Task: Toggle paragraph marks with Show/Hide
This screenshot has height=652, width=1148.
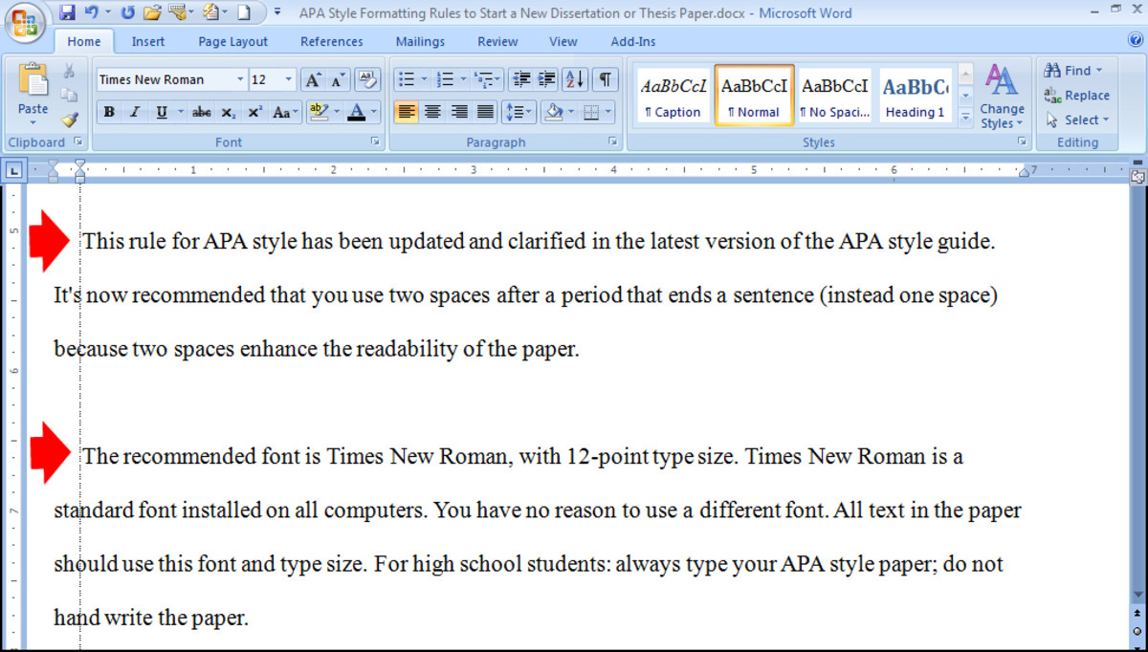Action: (606, 79)
